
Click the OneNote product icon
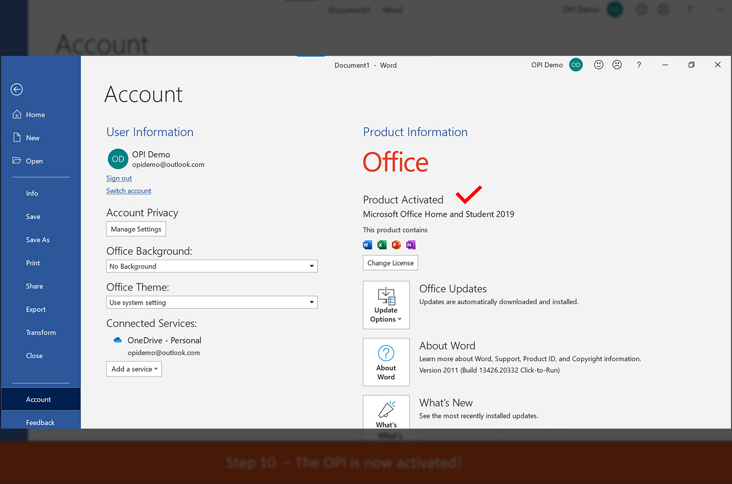tap(411, 245)
